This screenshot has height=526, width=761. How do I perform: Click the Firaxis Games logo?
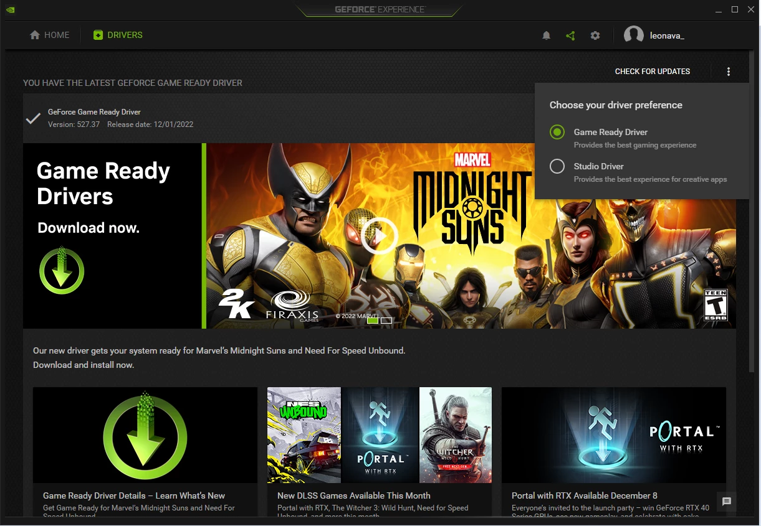click(x=293, y=306)
